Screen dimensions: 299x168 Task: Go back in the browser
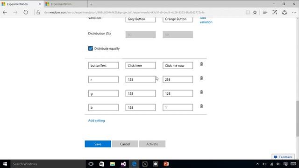pyautogui.click(x=5, y=13)
